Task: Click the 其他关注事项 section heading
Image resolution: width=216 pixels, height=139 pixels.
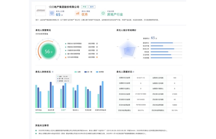Action: point(42,125)
